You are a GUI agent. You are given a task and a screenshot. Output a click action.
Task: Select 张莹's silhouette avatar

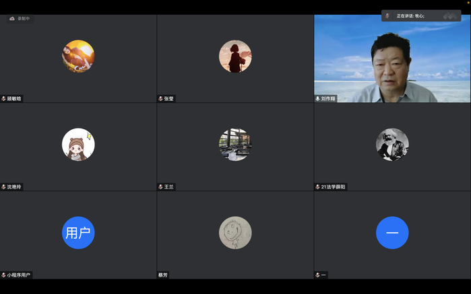(x=235, y=57)
